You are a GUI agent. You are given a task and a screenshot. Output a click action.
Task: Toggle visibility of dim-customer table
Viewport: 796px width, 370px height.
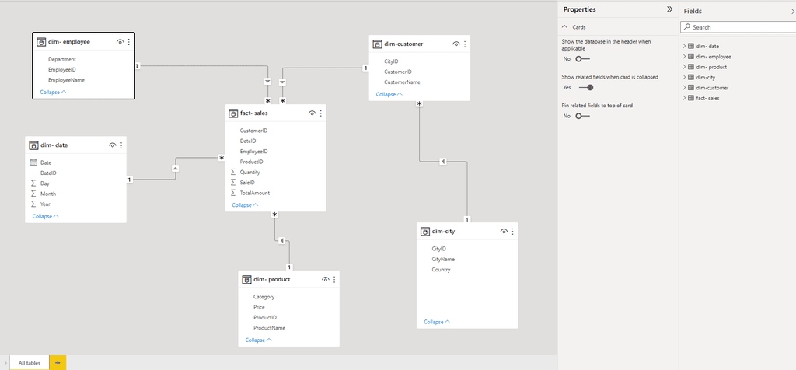(x=456, y=44)
